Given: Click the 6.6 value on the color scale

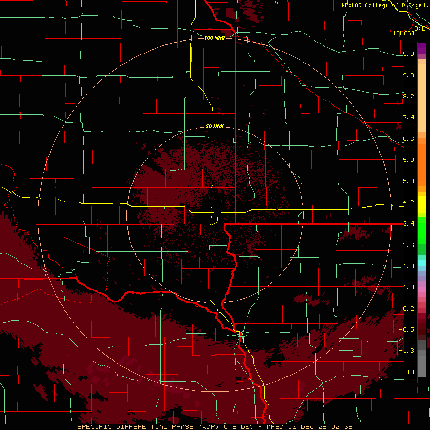Looking at the screenshot, I should pos(408,139).
